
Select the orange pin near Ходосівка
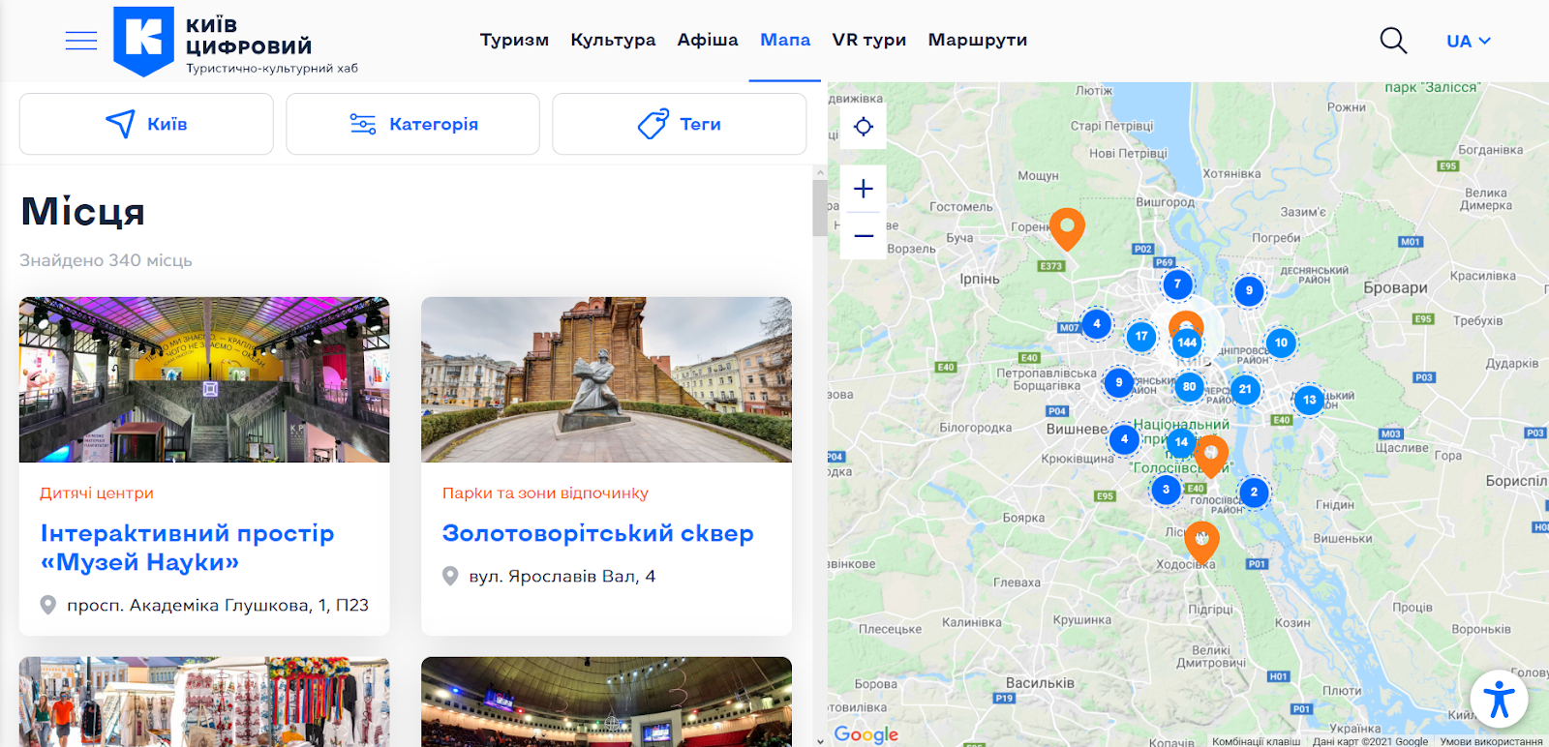pos(1201,542)
